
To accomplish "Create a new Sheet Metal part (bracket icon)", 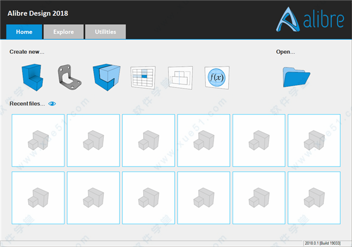I will [69, 77].
